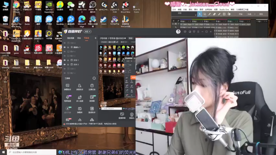This screenshot has width=276, height=155.
Task: Show the 文本 3 layer
Action: (x=65, y=69)
